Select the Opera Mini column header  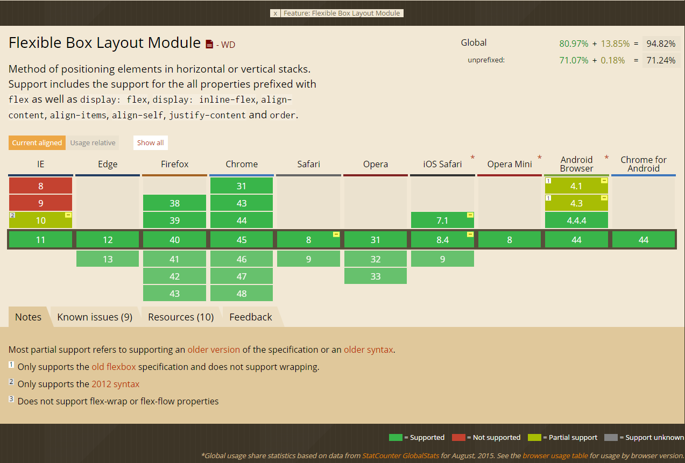[510, 164]
